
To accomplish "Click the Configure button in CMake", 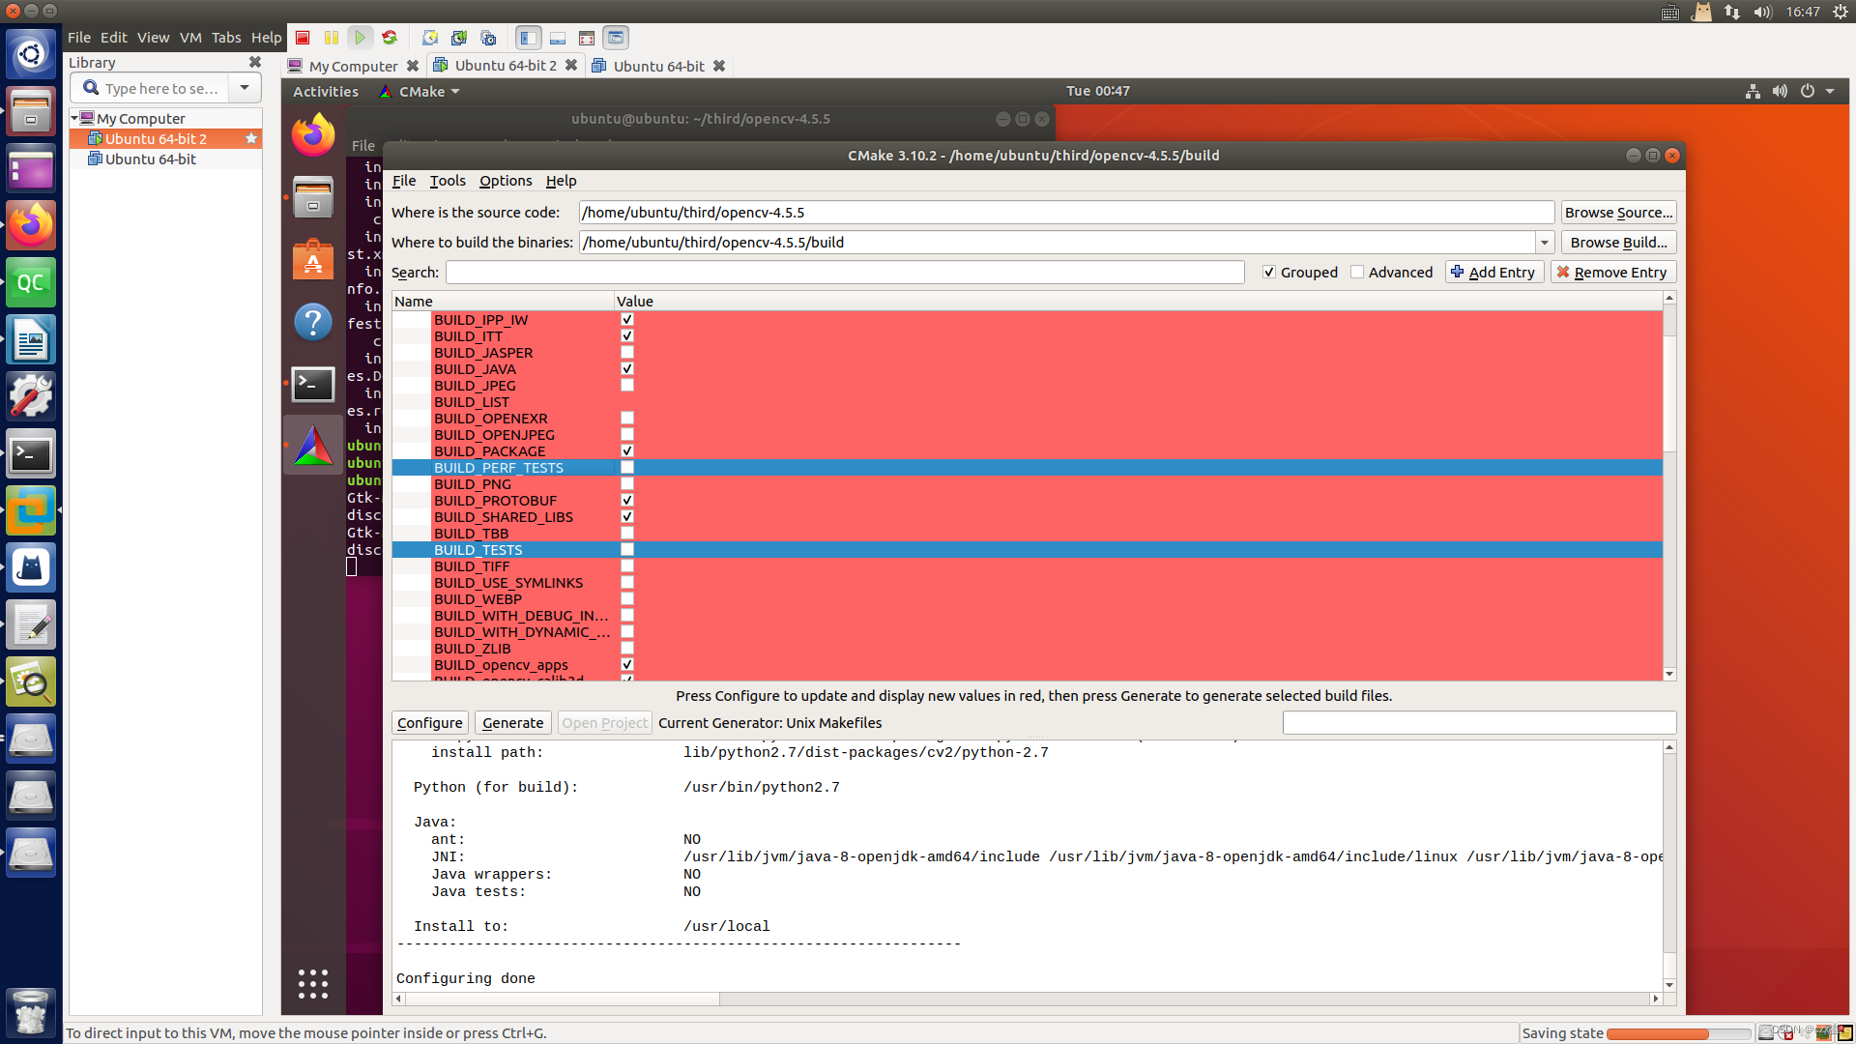I will (429, 723).
